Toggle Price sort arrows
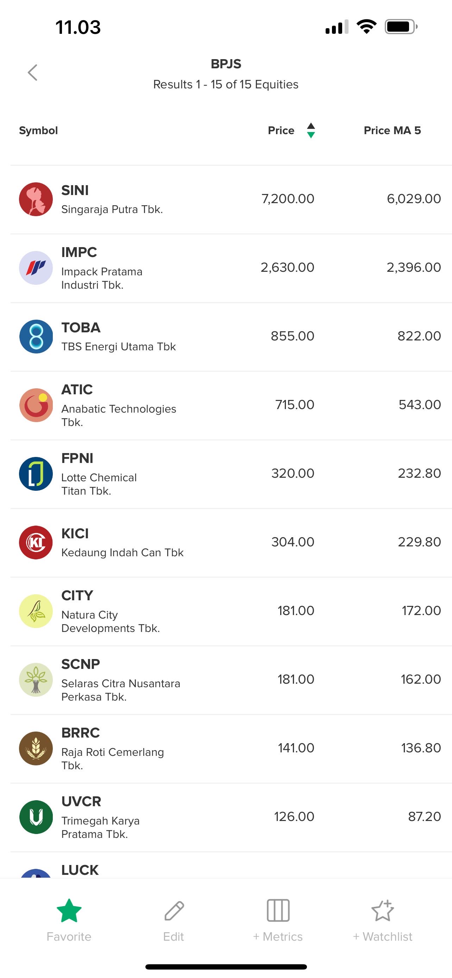 (x=311, y=131)
